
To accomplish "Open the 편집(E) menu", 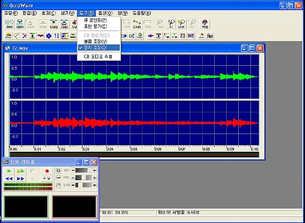I will (29, 13).
